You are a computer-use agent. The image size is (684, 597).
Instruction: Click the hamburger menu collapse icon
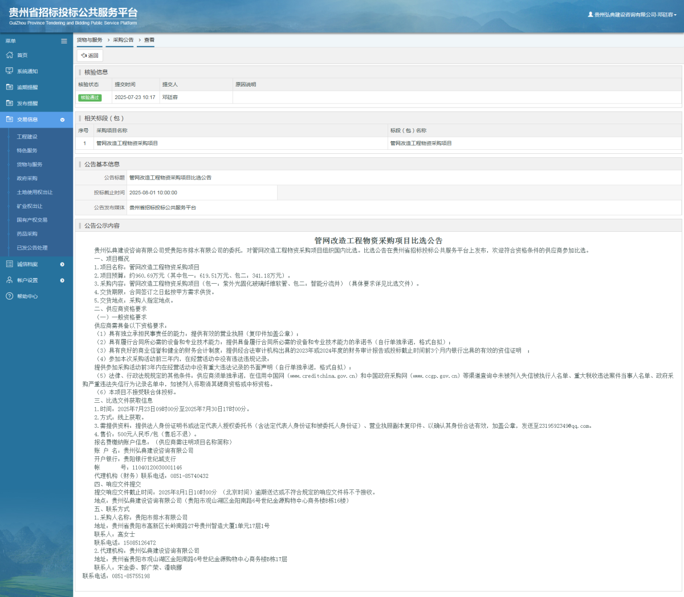tap(64, 41)
